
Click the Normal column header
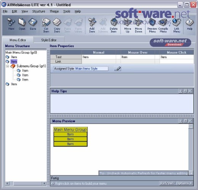(x=99, y=52)
